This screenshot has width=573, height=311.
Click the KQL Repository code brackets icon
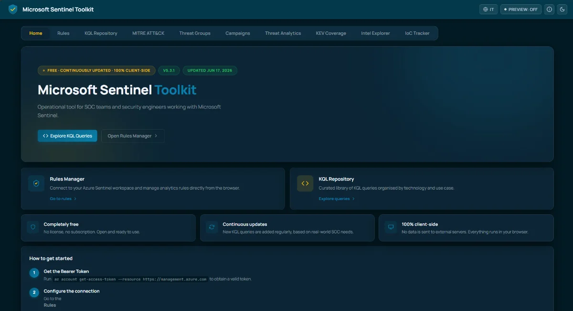(x=305, y=183)
